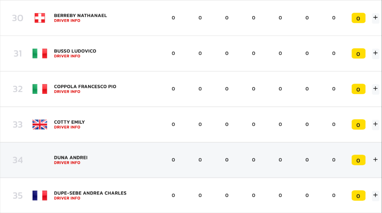
Task: Open Driver Info for Duna Andrei
Action: coord(67,163)
